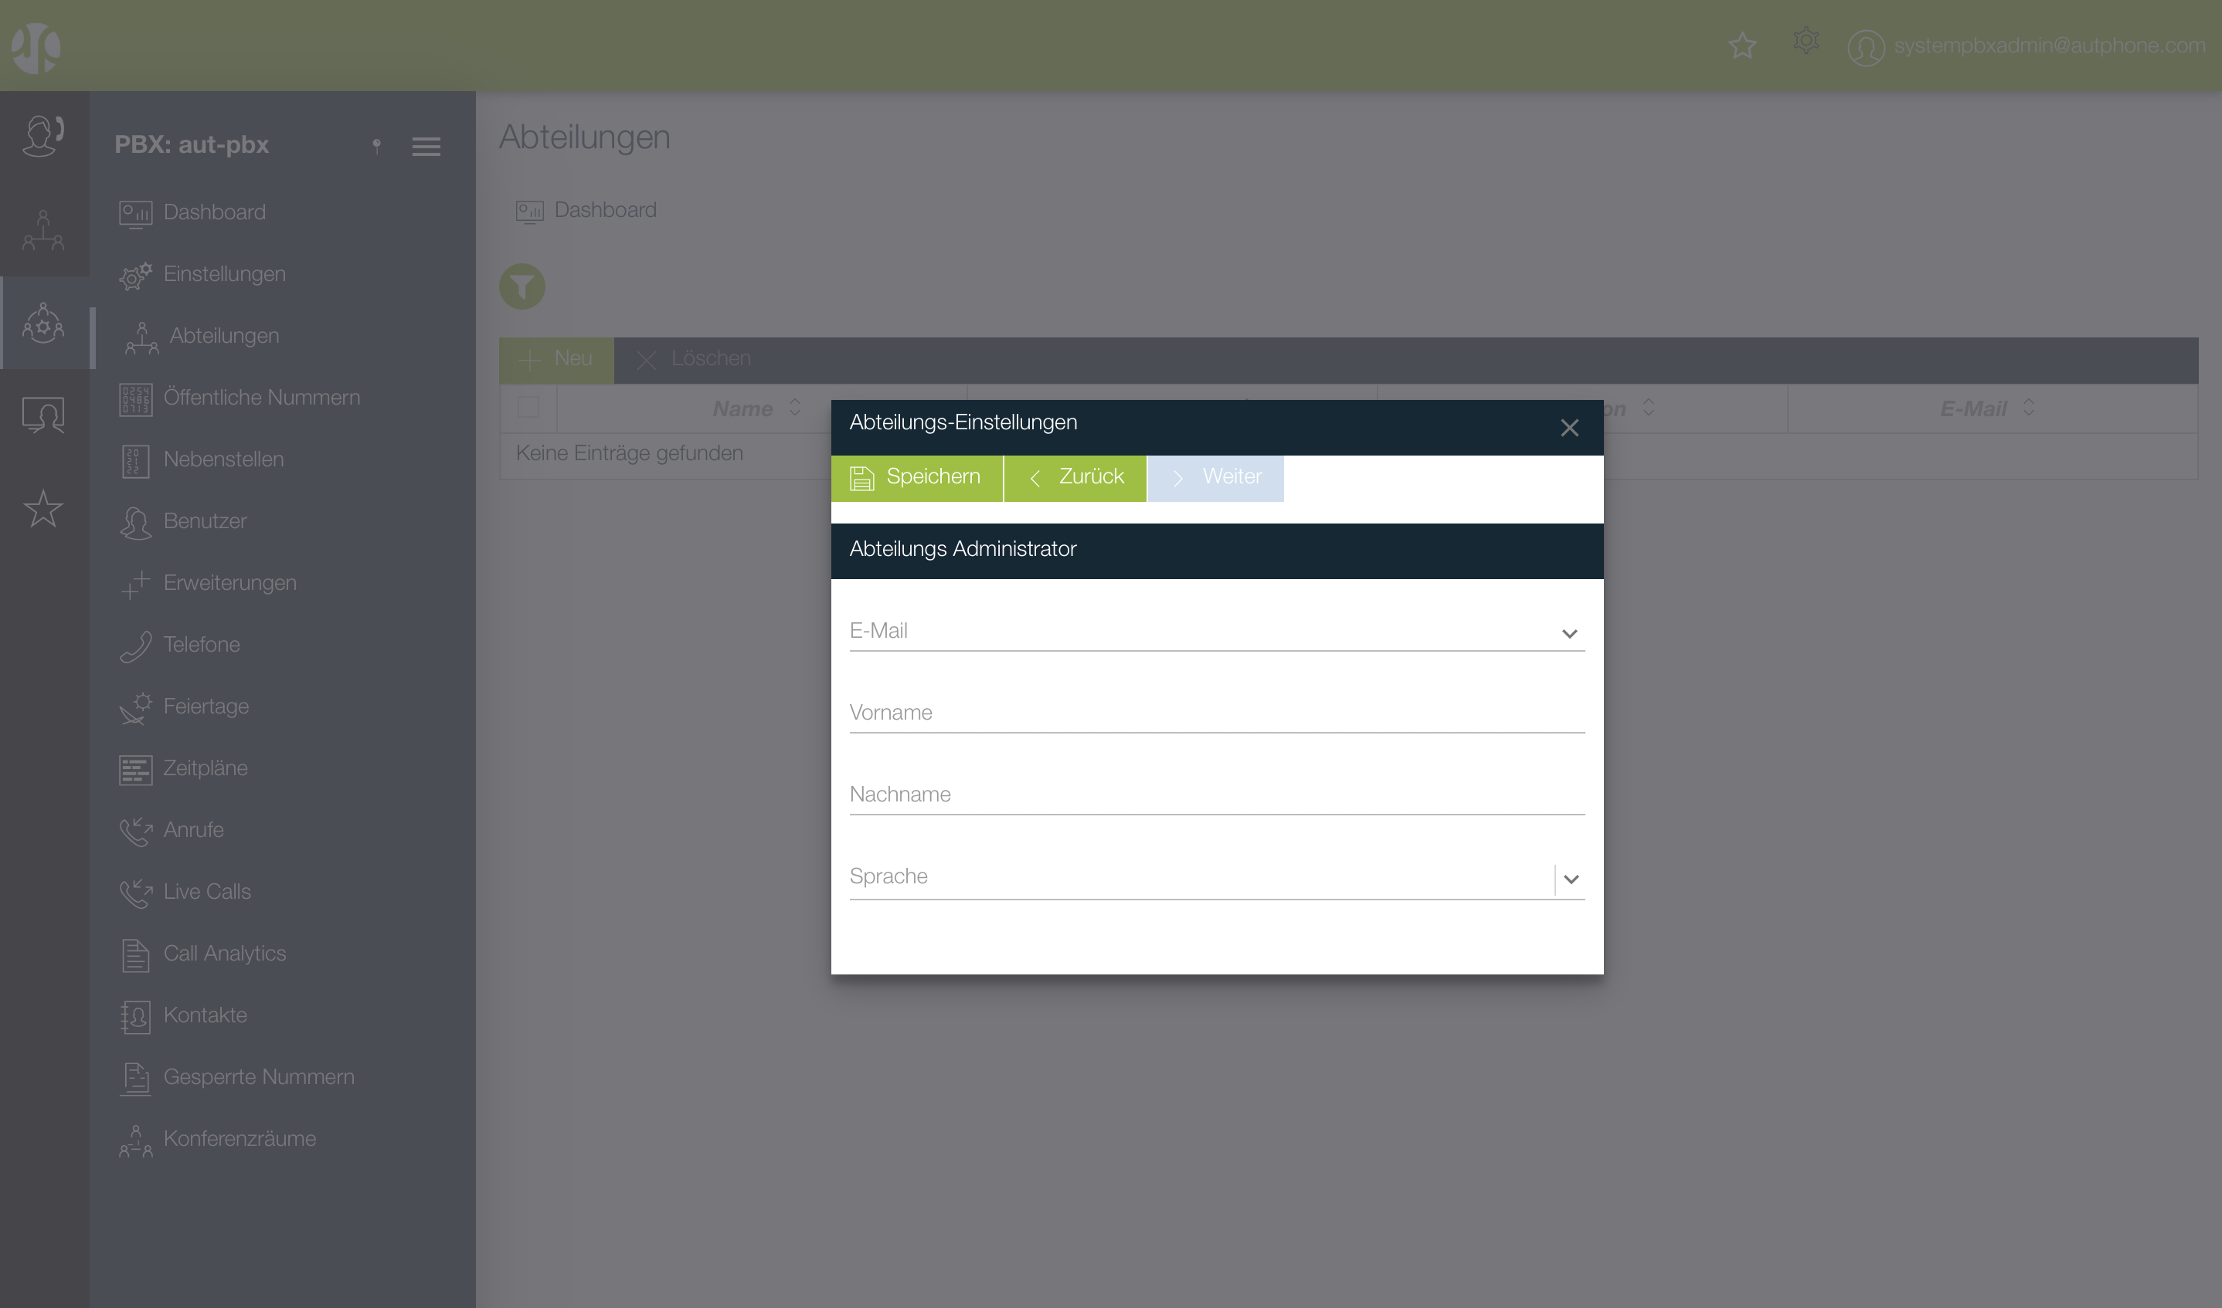Click the headset agent icon in left rail

pos(43,135)
